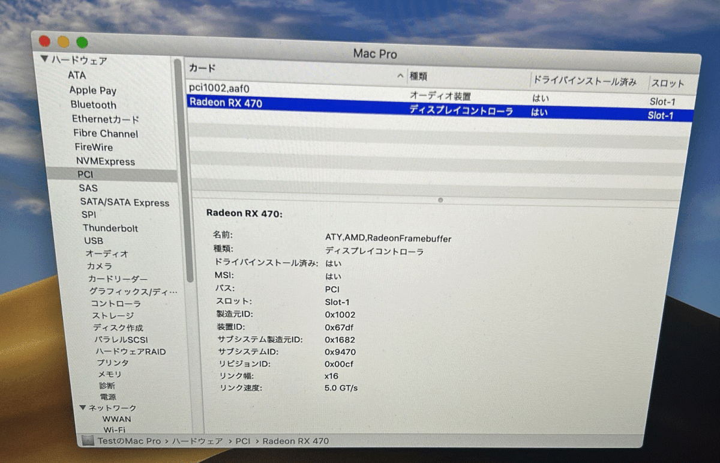Image resolution: width=720 pixels, height=463 pixels.
Task: Collapse the ネットワーク section triangle
Action: 83,407
